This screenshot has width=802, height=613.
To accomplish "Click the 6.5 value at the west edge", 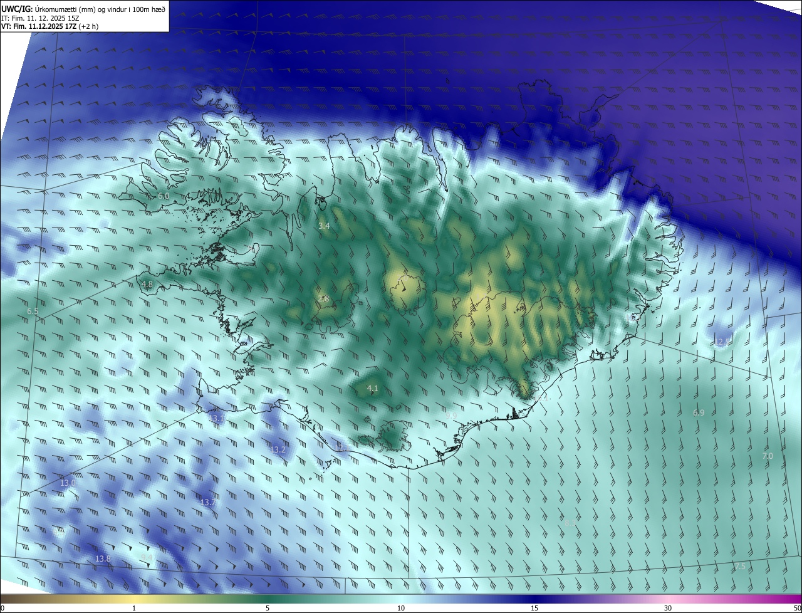I will 33,311.
